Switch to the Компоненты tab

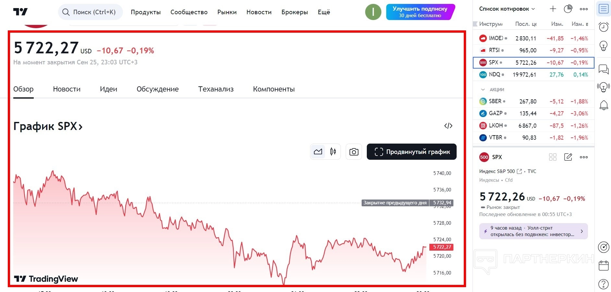click(274, 89)
